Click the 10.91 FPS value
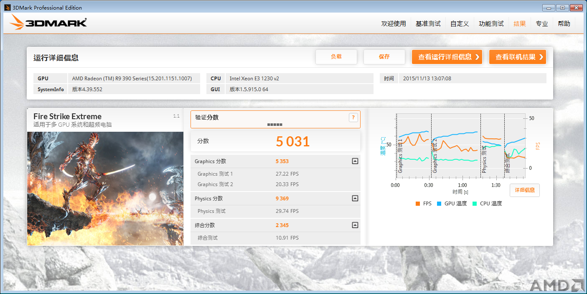This screenshot has width=587, height=294. point(287,238)
